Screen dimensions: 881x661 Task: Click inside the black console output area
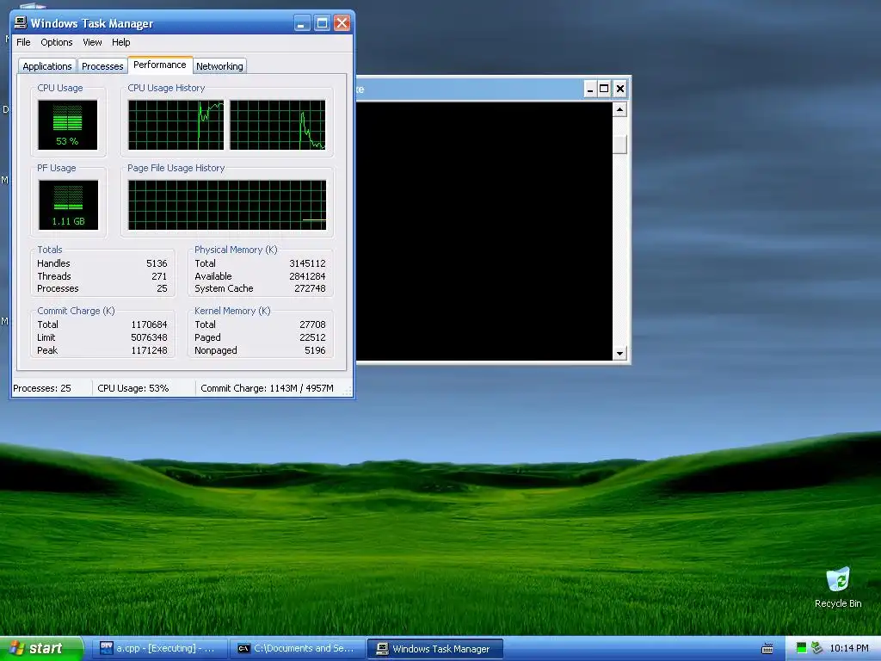pyautogui.click(x=484, y=231)
